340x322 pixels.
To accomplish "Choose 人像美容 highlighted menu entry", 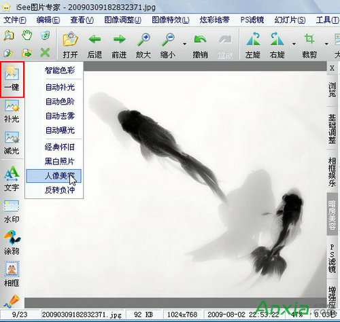I will (54, 176).
